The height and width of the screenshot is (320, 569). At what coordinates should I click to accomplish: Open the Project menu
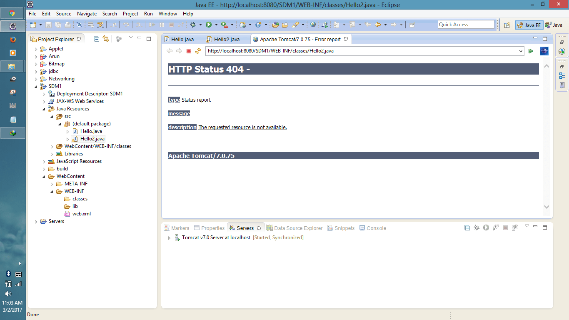[x=130, y=14]
